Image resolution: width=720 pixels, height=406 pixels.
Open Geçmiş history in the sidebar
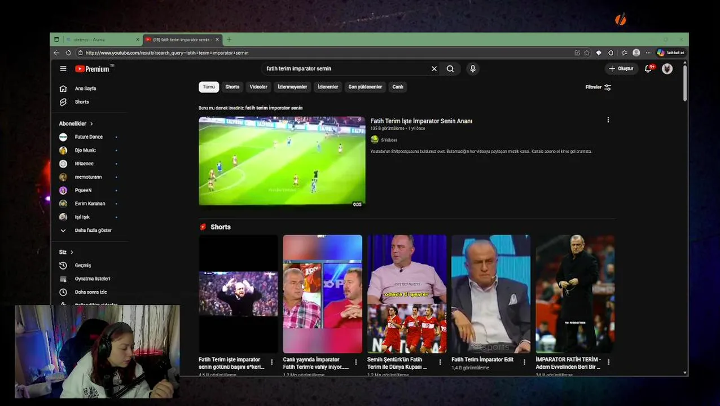tap(83, 266)
